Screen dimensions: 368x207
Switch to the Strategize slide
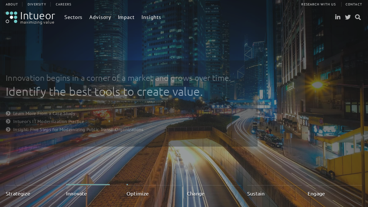pyautogui.click(x=18, y=194)
